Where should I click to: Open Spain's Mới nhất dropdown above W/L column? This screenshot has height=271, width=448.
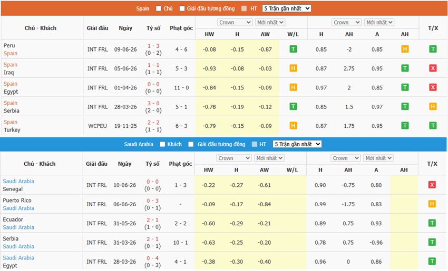point(270,22)
